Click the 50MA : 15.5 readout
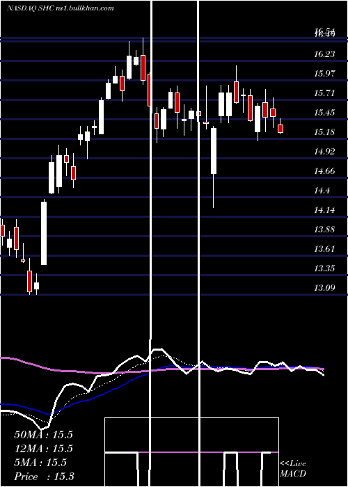This screenshot has height=487, width=348. pos(43,435)
